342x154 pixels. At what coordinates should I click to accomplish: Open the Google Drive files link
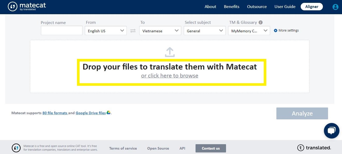91,113
